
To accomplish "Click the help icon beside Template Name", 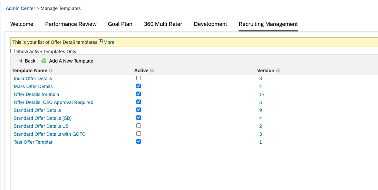I will 51,71.
